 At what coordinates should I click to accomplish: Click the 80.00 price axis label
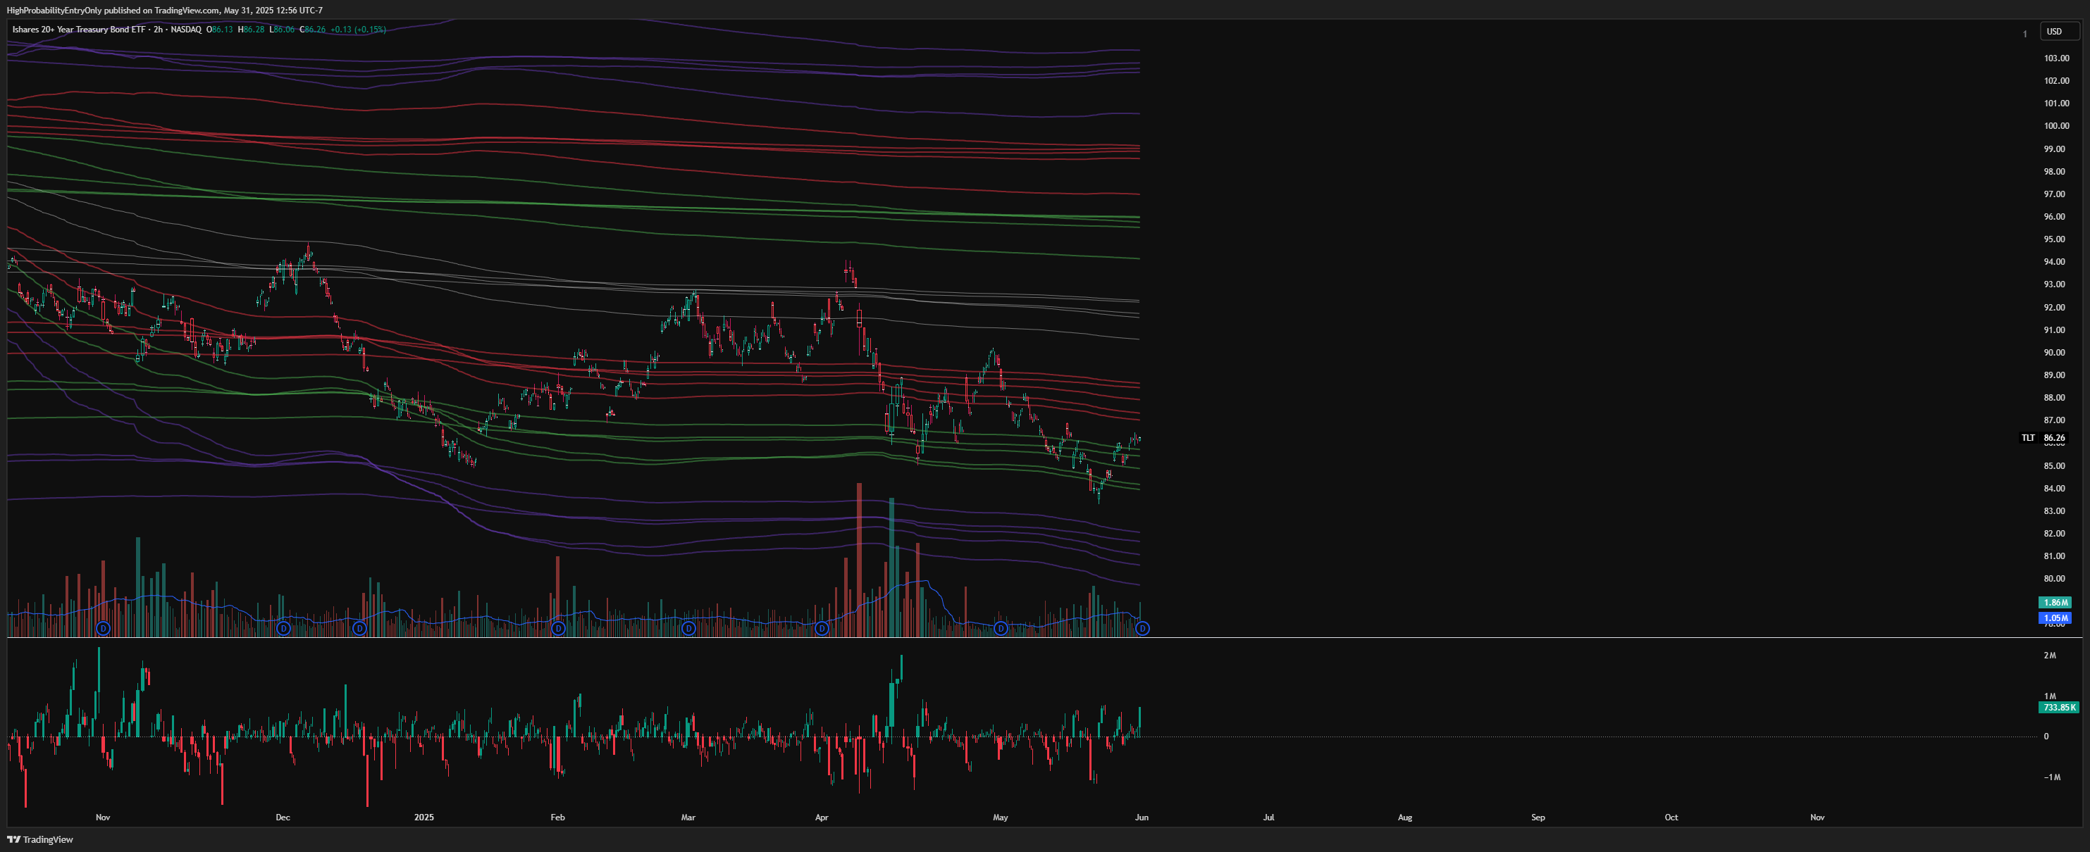point(2054,579)
